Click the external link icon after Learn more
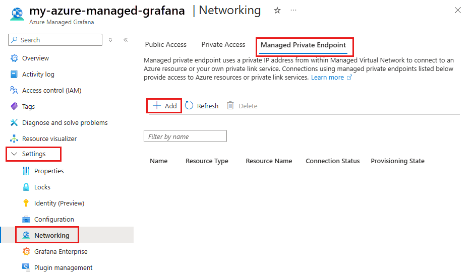Image resolution: width=476 pixels, height=276 pixels. tap(349, 78)
